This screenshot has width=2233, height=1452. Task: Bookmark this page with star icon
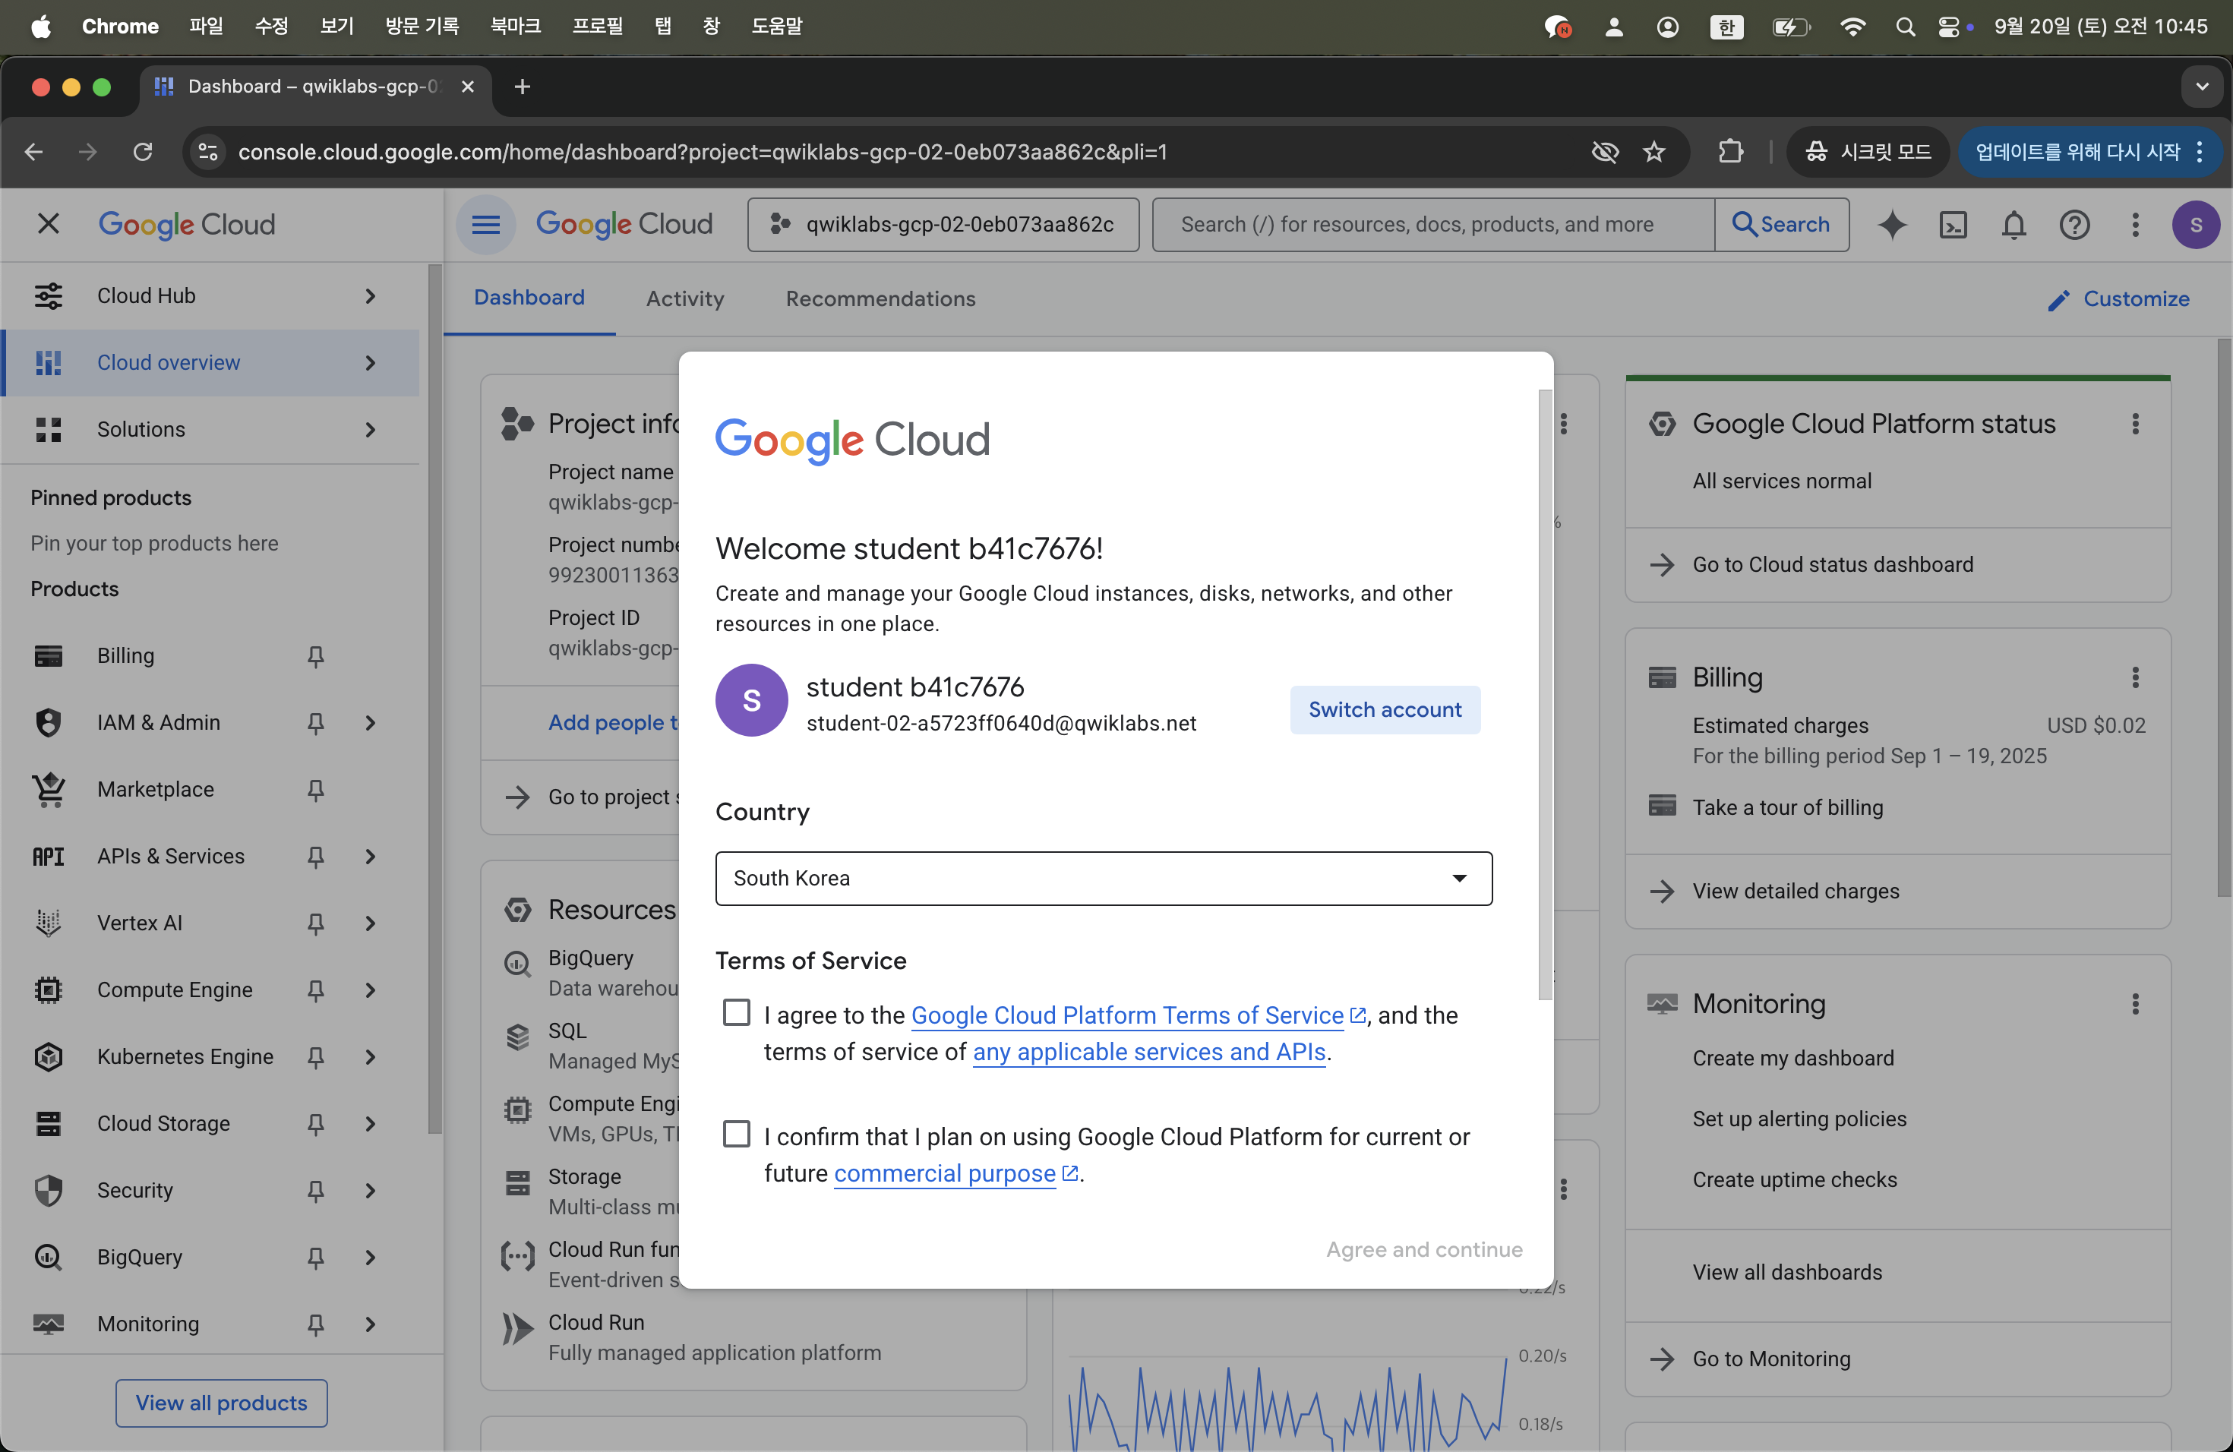point(1654,152)
